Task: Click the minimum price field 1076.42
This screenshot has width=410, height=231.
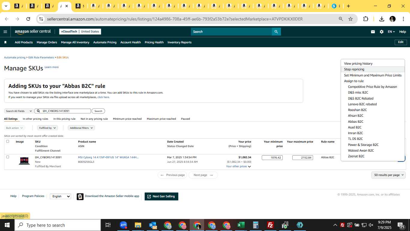Action: point(272,158)
